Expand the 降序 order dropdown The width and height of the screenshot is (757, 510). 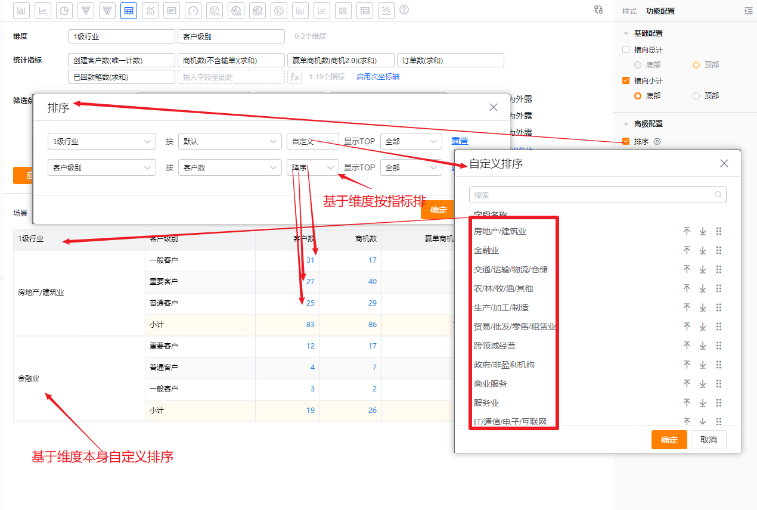click(312, 167)
